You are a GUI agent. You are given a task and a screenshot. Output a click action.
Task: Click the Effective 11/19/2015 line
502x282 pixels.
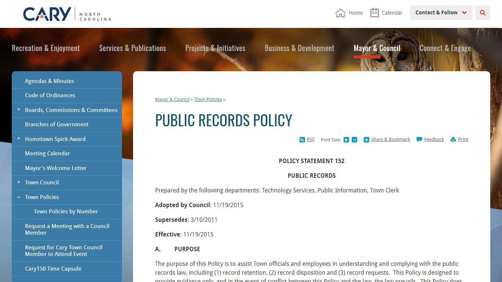point(184,234)
